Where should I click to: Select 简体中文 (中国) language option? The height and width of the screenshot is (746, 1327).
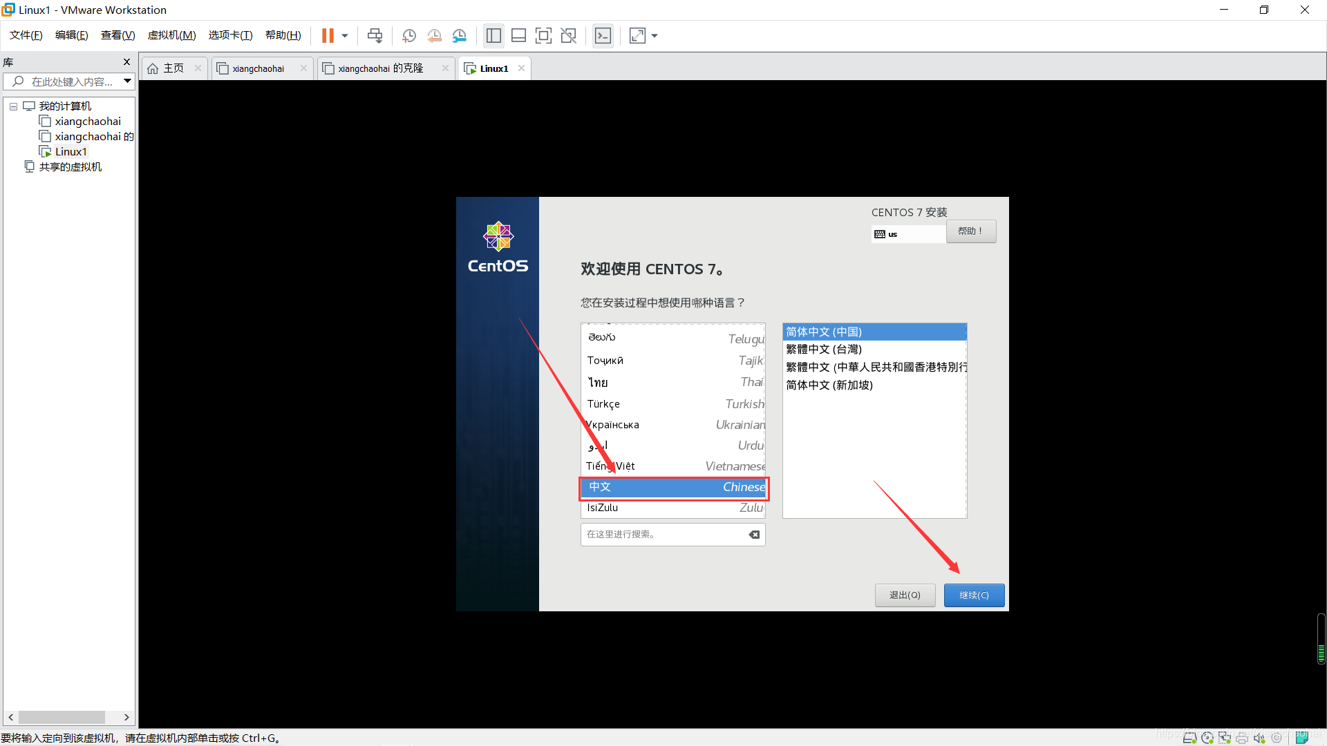873,332
